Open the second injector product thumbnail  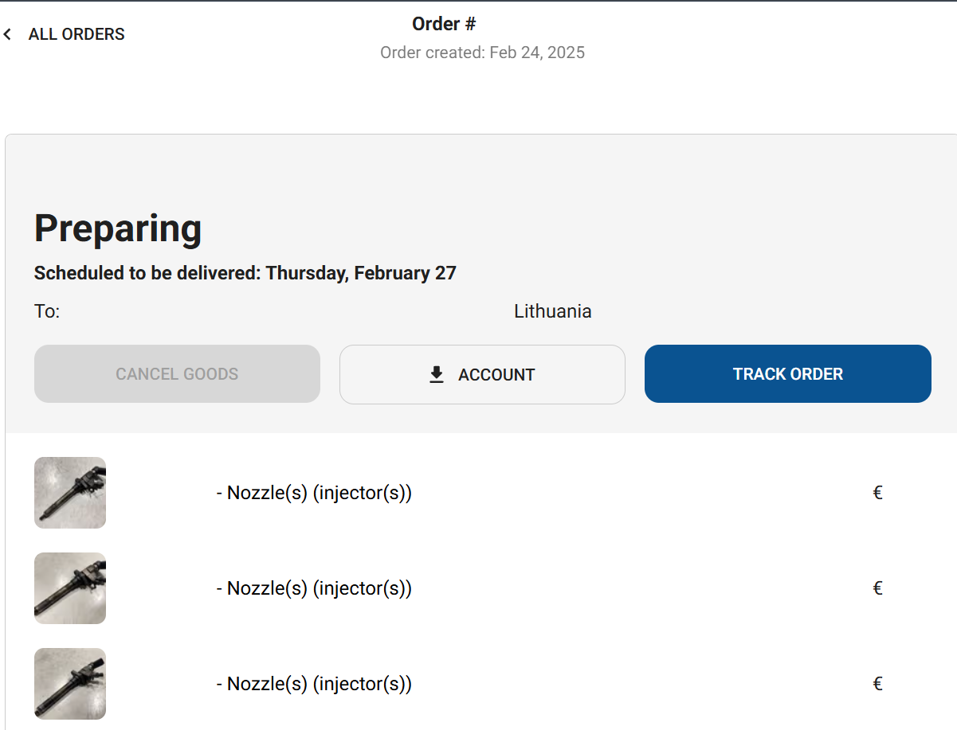(70, 588)
